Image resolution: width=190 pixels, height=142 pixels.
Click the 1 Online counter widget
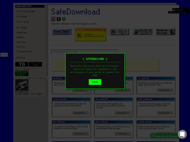(180, 10)
